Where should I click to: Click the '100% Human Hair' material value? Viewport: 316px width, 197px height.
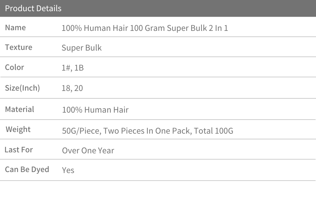(95, 110)
